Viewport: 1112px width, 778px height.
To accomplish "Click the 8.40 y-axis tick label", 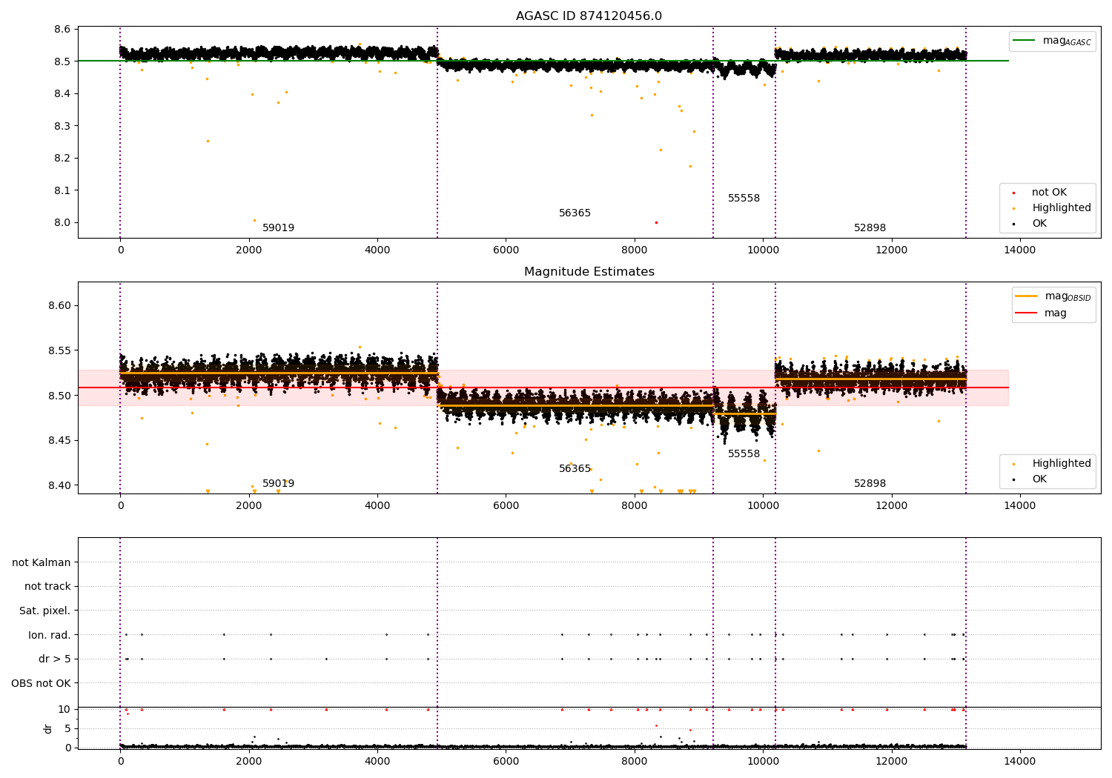I will coord(59,486).
